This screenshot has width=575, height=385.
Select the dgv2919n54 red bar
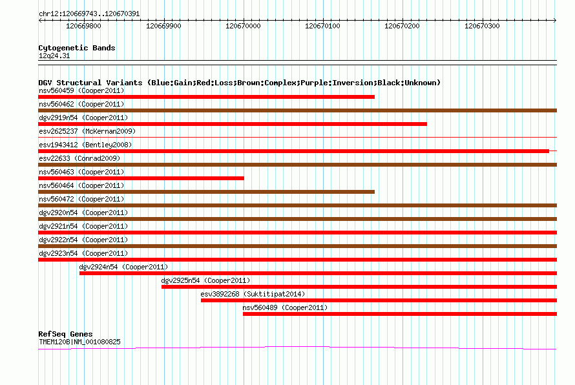tap(233, 124)
